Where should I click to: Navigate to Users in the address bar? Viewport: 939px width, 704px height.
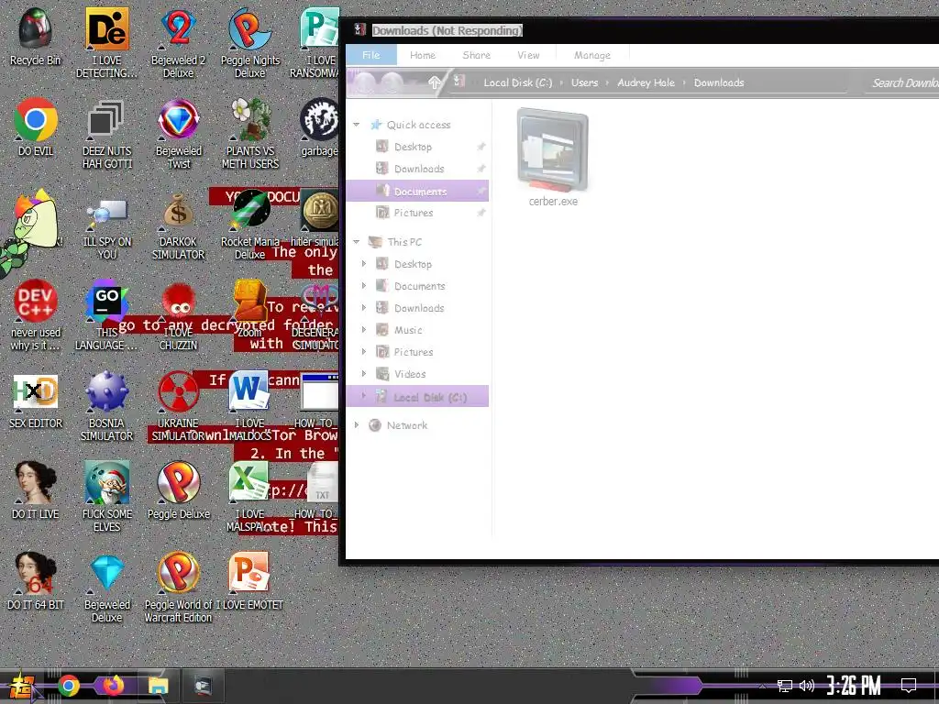(584, 82)
